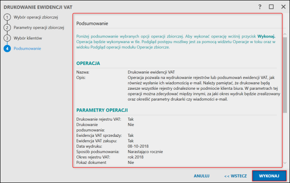
Task: Click the value 'Drukowanie ewidencji VAT' next to Nazwa
Action: pos(151,72)
